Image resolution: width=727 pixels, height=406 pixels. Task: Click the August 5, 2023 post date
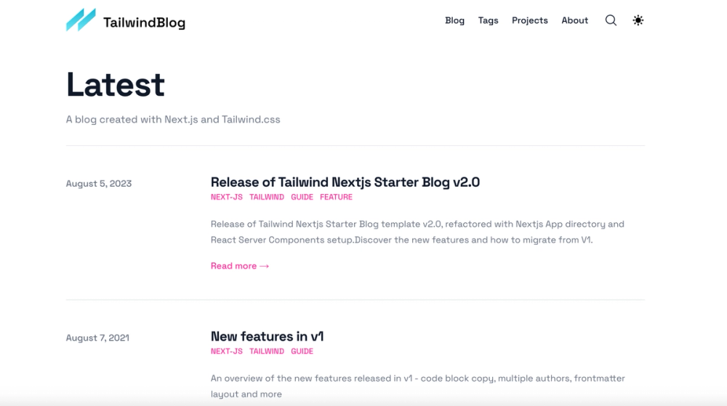pyautogui.click(x=99, y=184)
